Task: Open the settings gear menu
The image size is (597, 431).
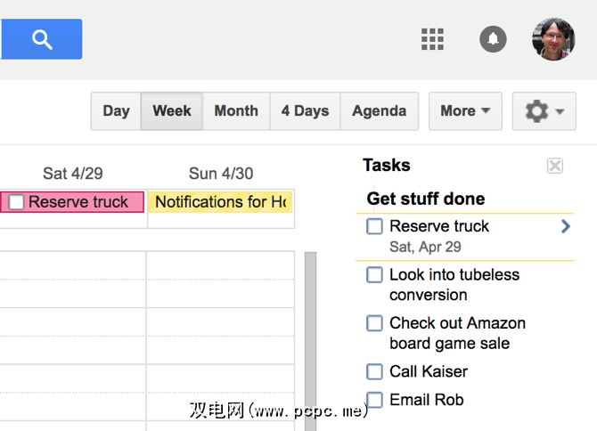Action: [x=544, y=111]
